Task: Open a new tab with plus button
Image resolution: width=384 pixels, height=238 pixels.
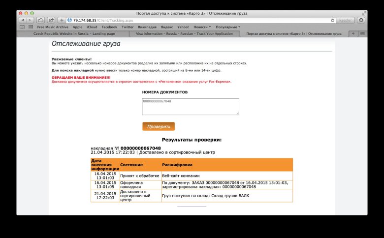Action: click(x=352, y=33)
